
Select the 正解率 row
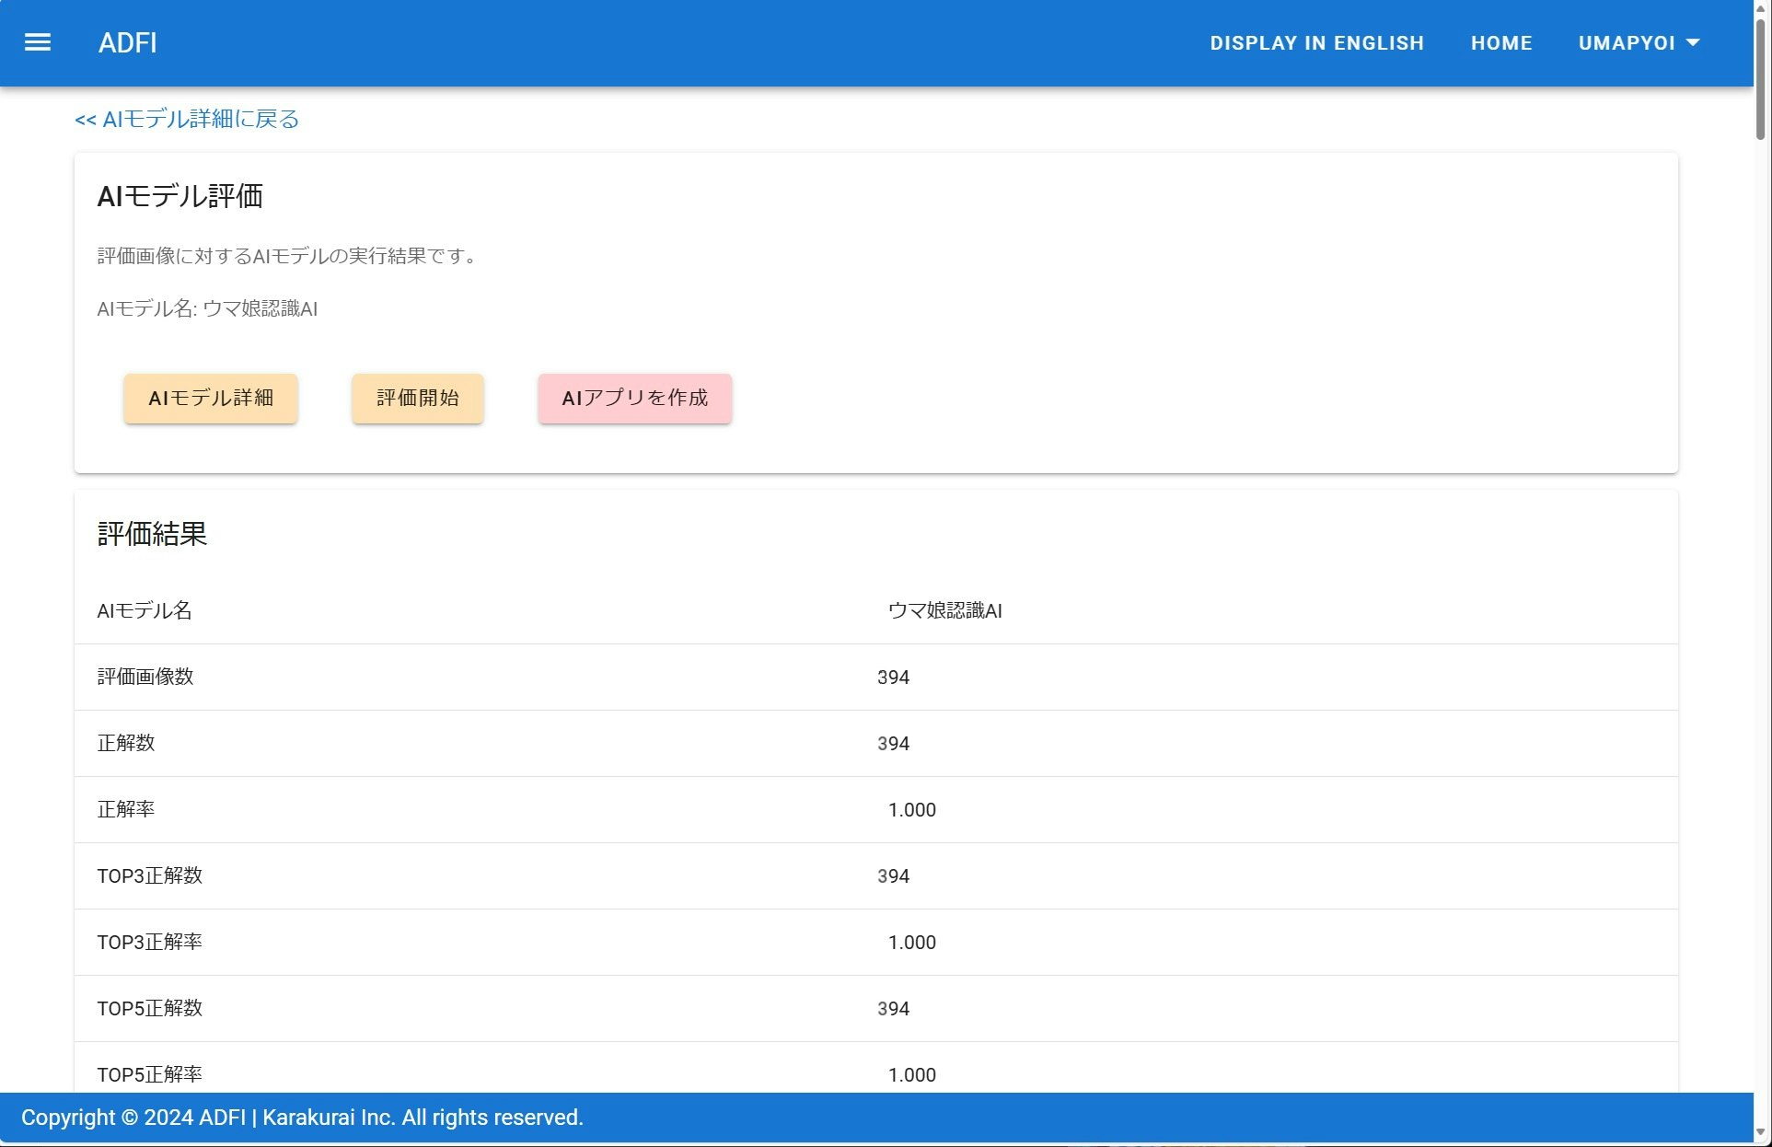(874, 809)
